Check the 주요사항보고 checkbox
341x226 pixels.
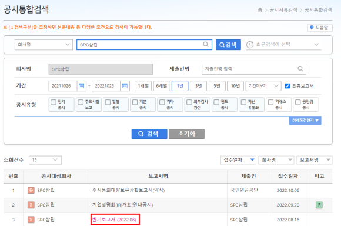[x=81, y=102]
